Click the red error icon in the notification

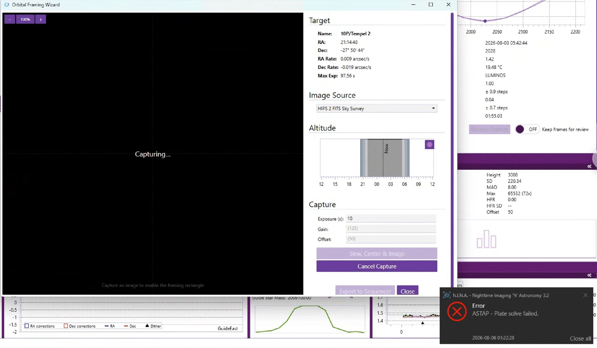pos(457,311)
